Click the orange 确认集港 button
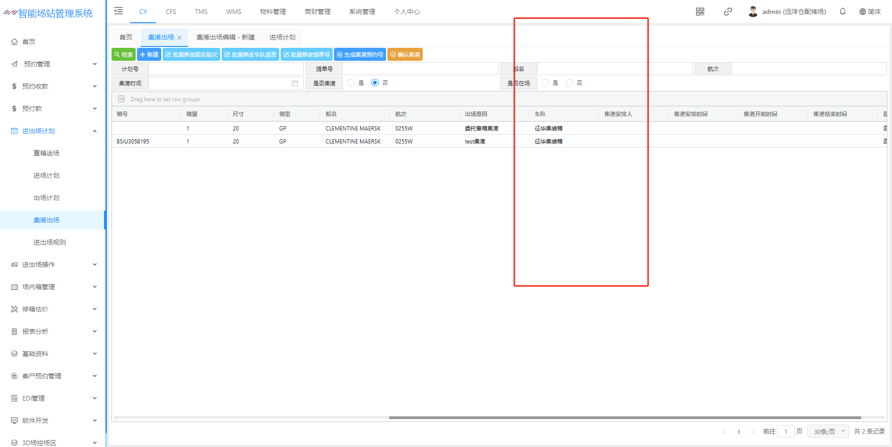The width and height of the screenshot is (892, 447). (405, 54)
